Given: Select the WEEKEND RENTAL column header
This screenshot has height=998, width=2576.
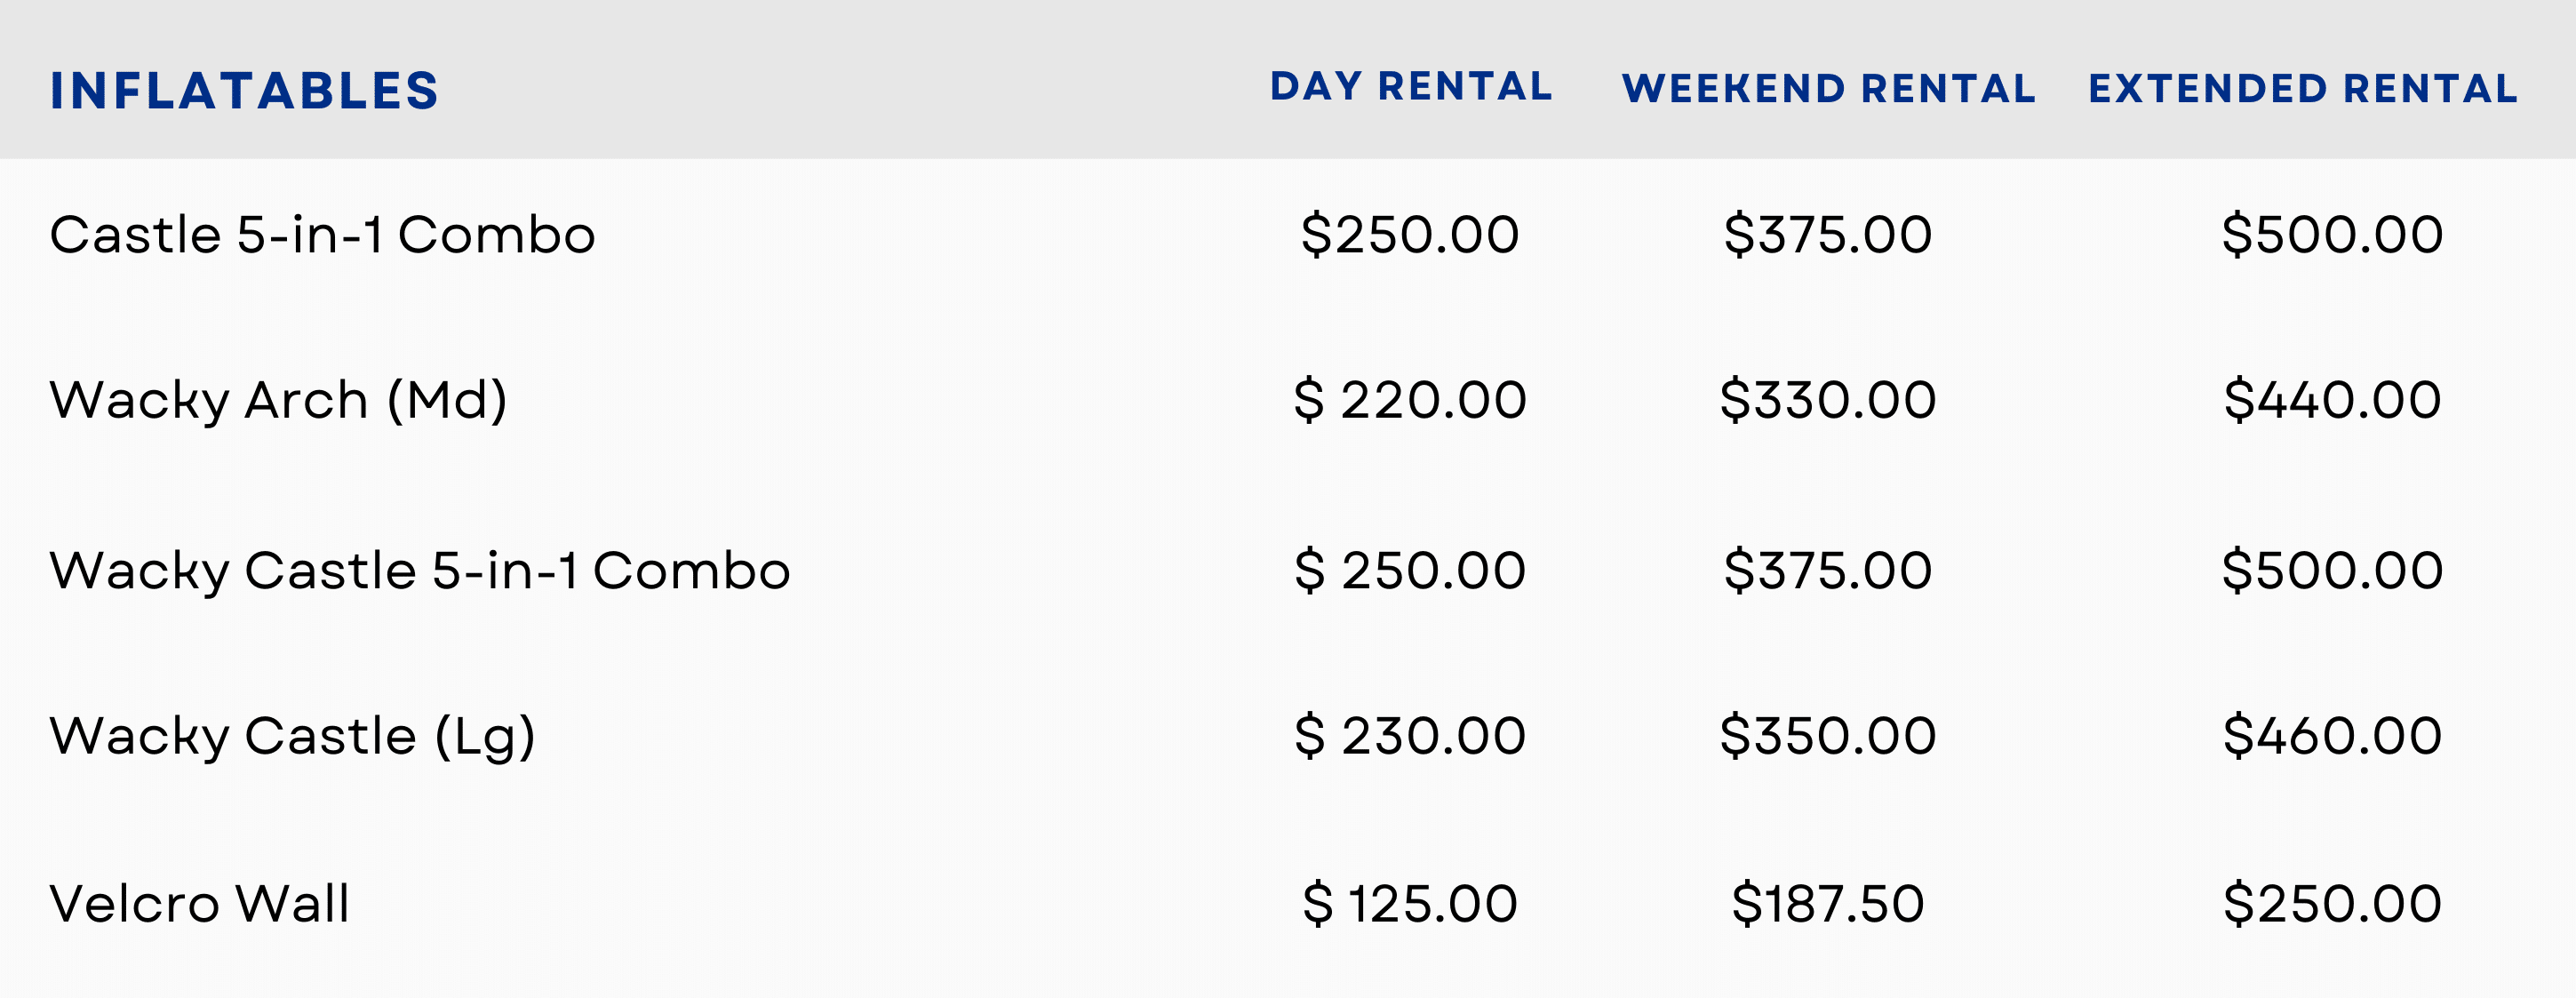Looking at the screenshot, I should [x=1828, y=89].
